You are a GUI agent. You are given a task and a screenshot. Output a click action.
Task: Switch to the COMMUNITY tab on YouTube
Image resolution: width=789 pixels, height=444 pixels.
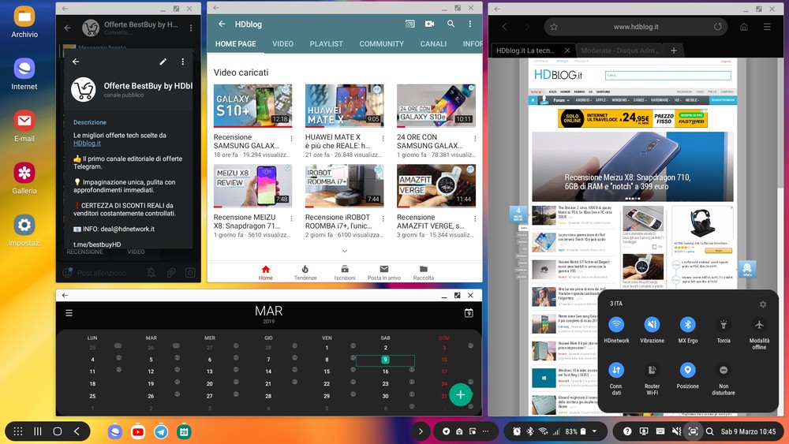pos(381,43)
